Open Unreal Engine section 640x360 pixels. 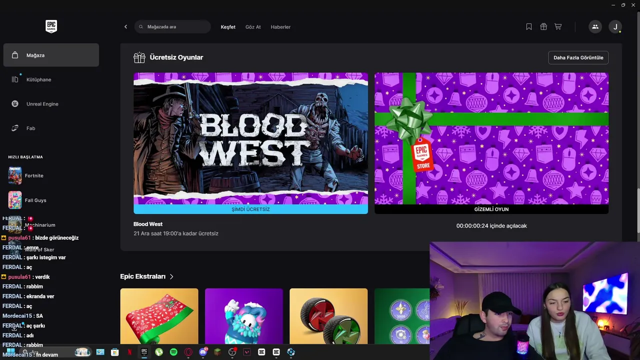coord(51,104)
